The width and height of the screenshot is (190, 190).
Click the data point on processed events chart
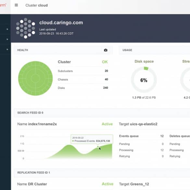point(98,147)
